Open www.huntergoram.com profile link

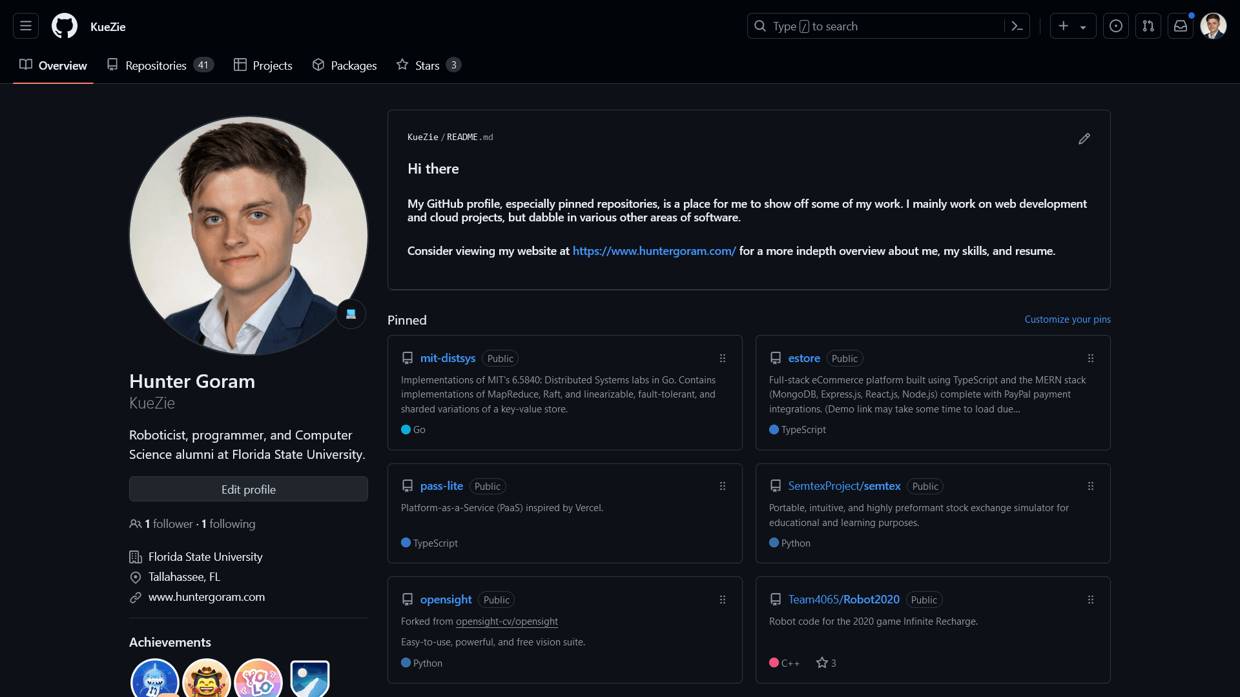(x=207, y=597)
